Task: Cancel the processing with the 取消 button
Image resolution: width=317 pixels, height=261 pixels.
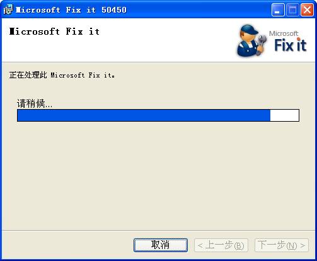Action: pyautogui.click(x=161, y=245)
